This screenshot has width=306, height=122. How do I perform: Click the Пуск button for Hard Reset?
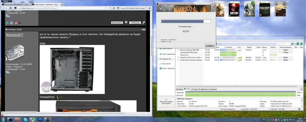pyautogui.click(x=285, y=52)
